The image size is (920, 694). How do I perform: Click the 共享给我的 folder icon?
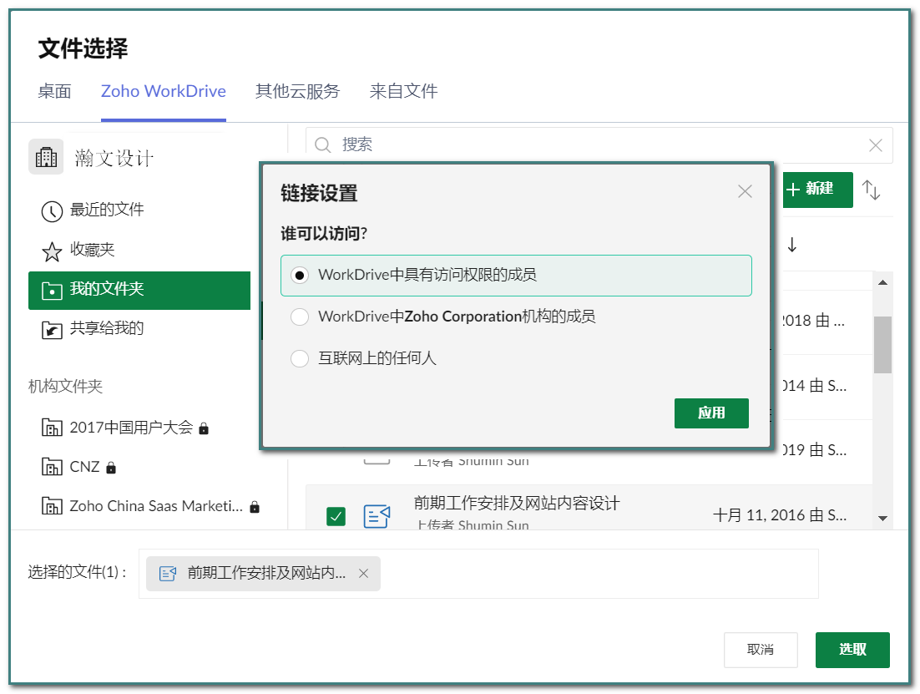[52, 330]
